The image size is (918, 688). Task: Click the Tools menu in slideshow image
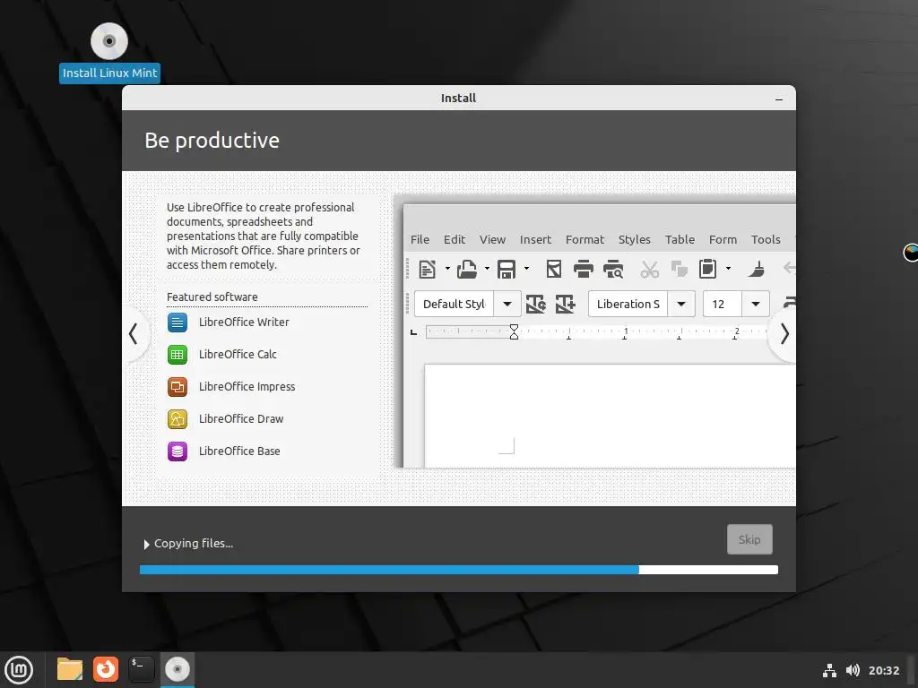coord(766,239)
